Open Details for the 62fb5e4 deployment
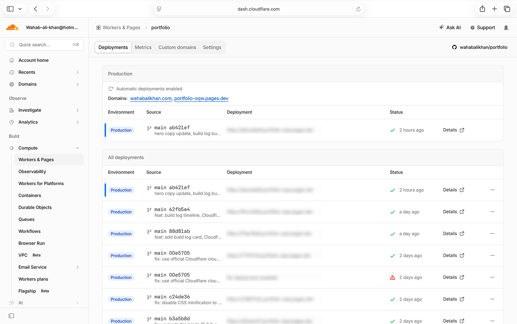The height and width of the screenshot is (324, 517). click(454, 212)
